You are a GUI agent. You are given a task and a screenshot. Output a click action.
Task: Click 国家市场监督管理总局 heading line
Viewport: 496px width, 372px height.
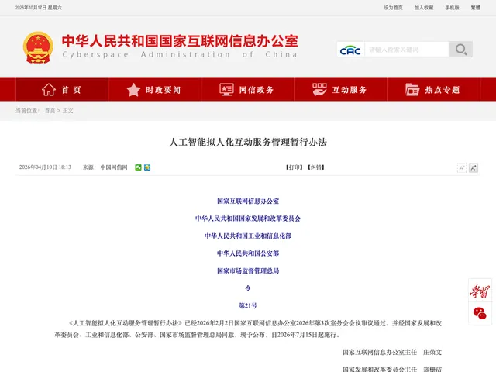(x=248, y=270)
